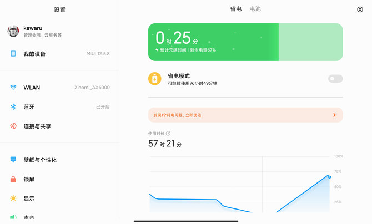
Task: Tap 发现1个耗电问题，立即优化 banner
Action: [x=245, y=115]
